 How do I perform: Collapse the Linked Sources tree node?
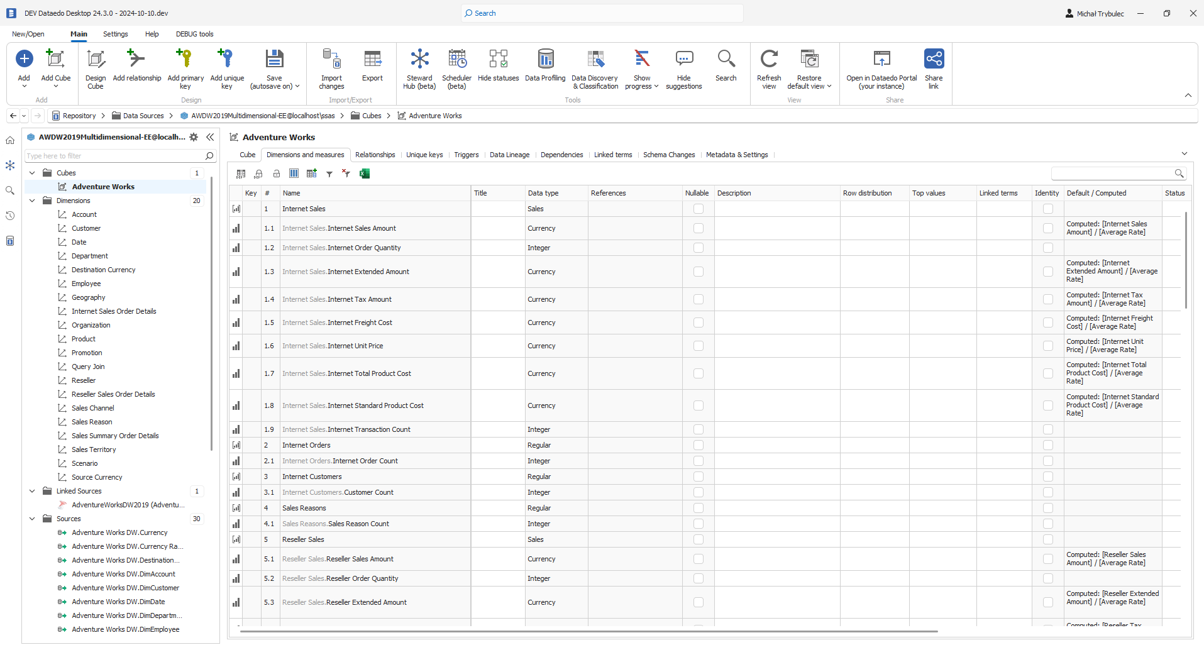(x=32, y=491)
